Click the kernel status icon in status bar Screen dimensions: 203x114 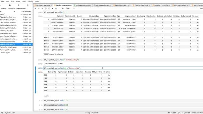point(2,113)
